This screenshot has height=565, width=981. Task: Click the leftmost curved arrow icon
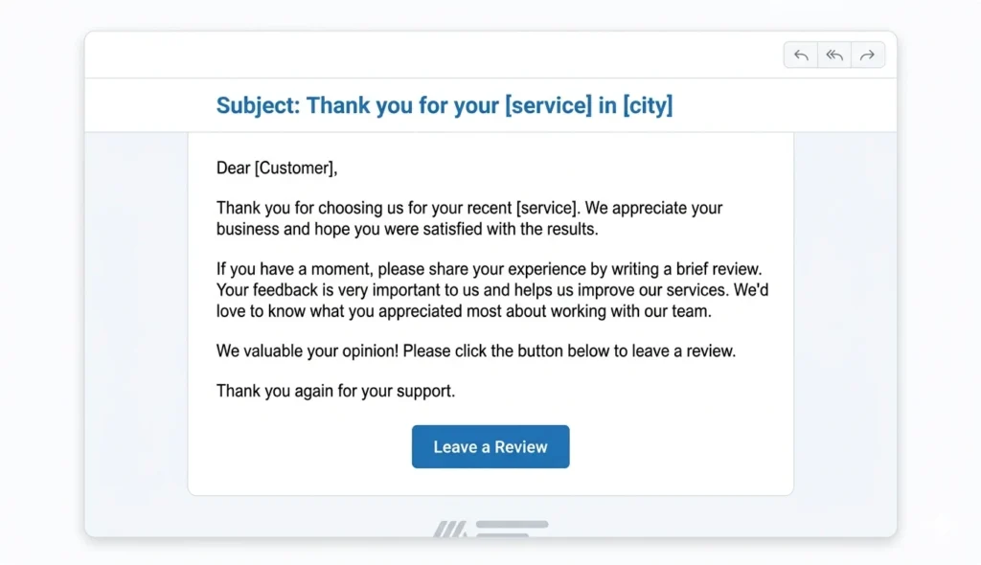click(x=800, y=55)
